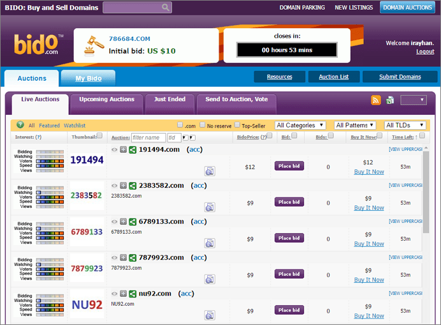Image resolution: width=441 pixels, height=325 pixels.
Task: Click the green share icon for 6789133.com
Action: coord(133,222)
